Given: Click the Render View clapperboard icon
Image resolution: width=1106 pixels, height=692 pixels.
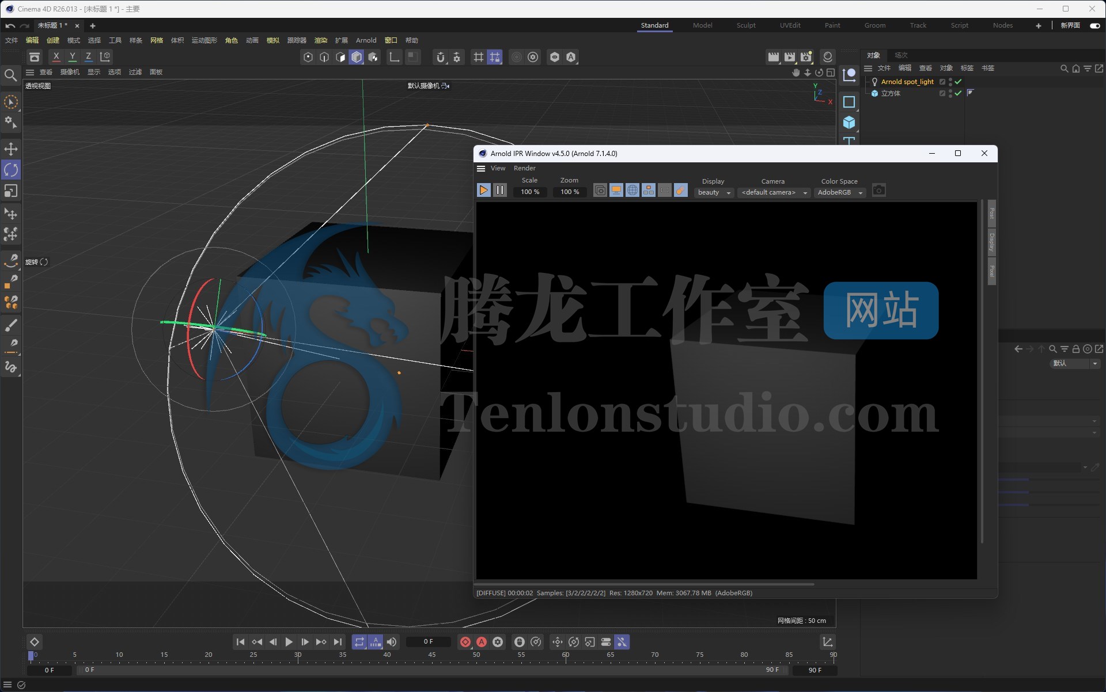Looking at the screenshot, I should (774, 57).
